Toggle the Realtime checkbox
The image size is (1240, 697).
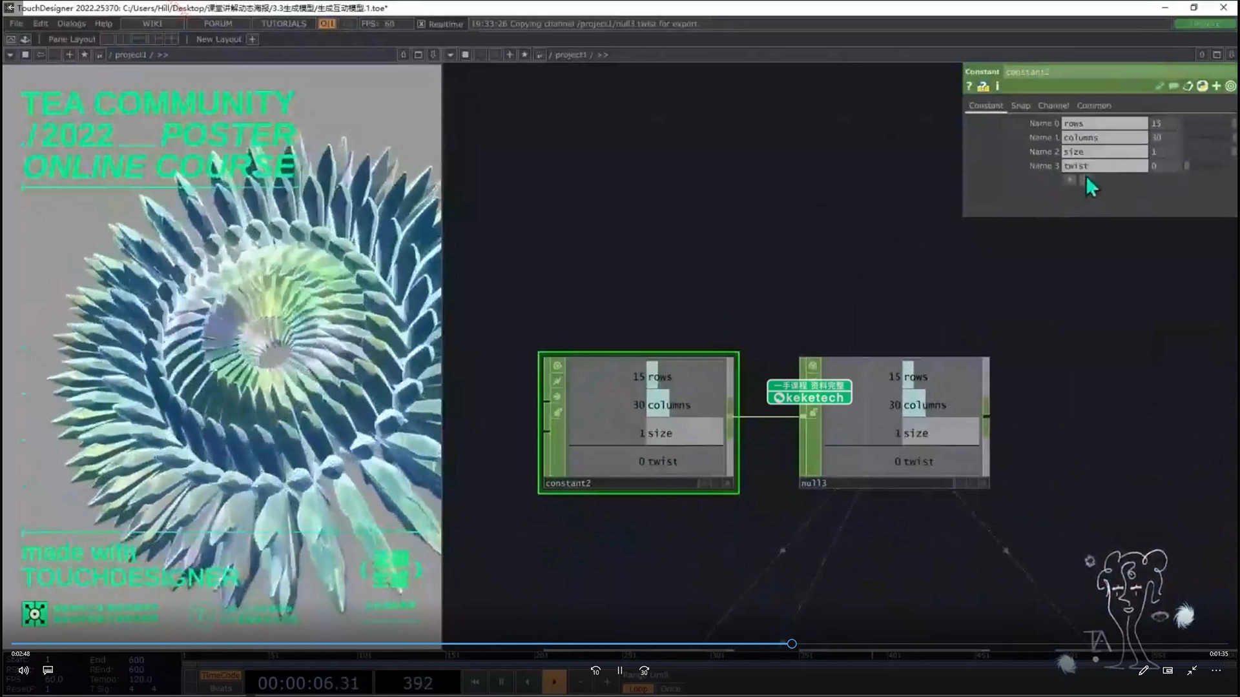tap(421, 24)
